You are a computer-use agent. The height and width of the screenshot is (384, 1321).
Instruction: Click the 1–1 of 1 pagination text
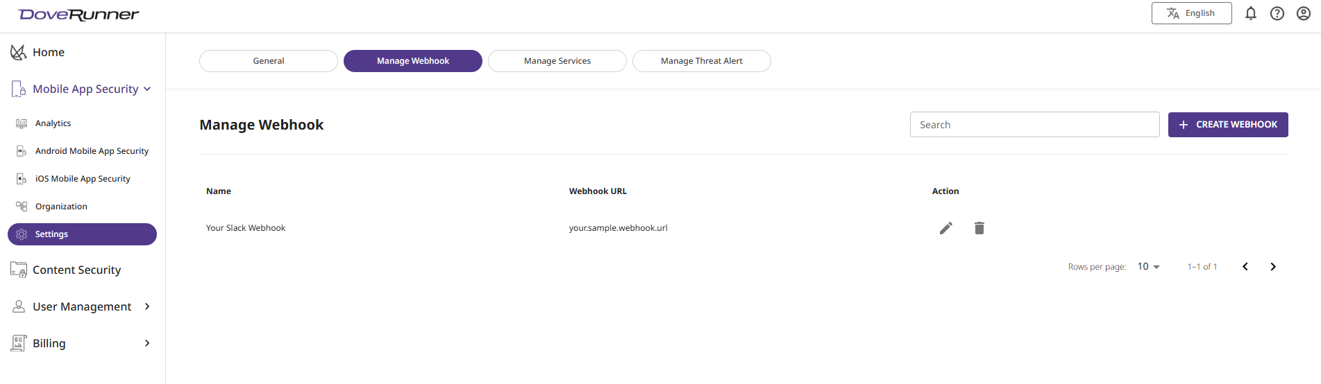pyautogui.click(x=1202, y=267)
